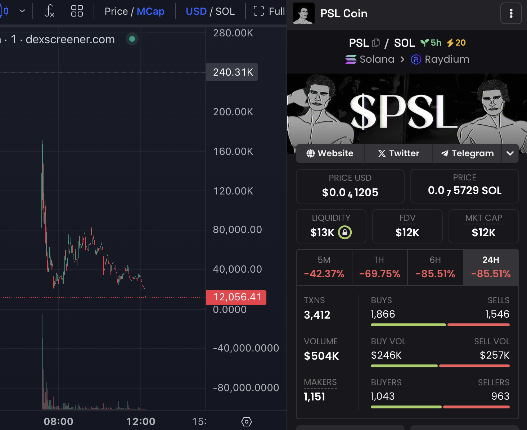Click the 12:00 time axis label
The image size is (527, 430).
click(141, 421)
